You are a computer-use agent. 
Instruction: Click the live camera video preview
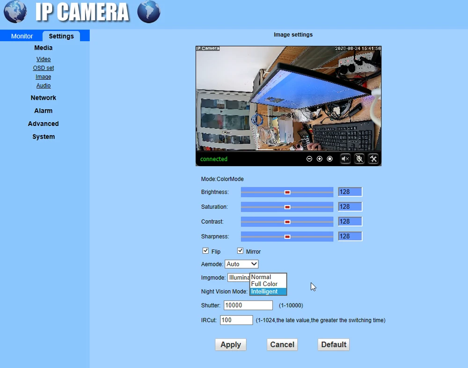click(x=288, y=98)
